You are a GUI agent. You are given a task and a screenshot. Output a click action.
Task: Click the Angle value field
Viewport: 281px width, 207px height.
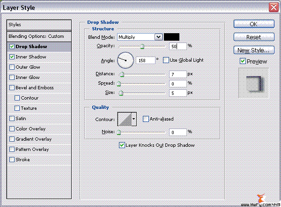(x=146, y=60)
